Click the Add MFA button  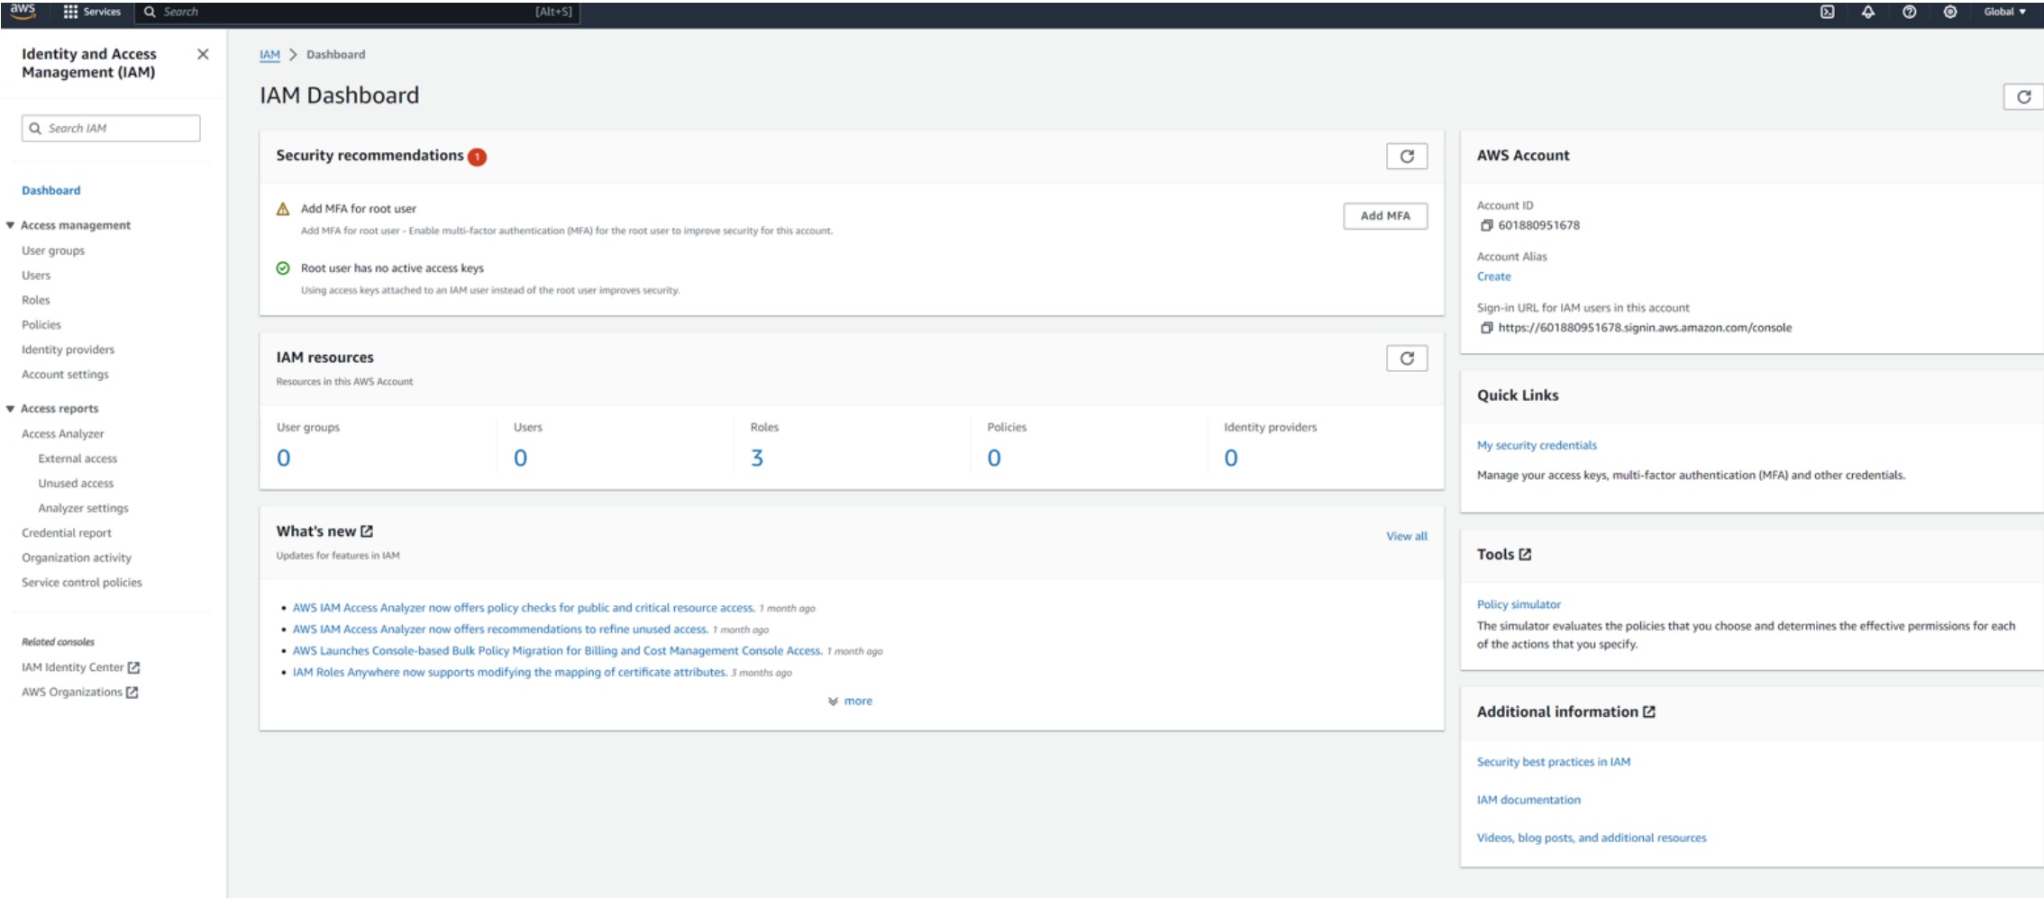[1385, 216]
